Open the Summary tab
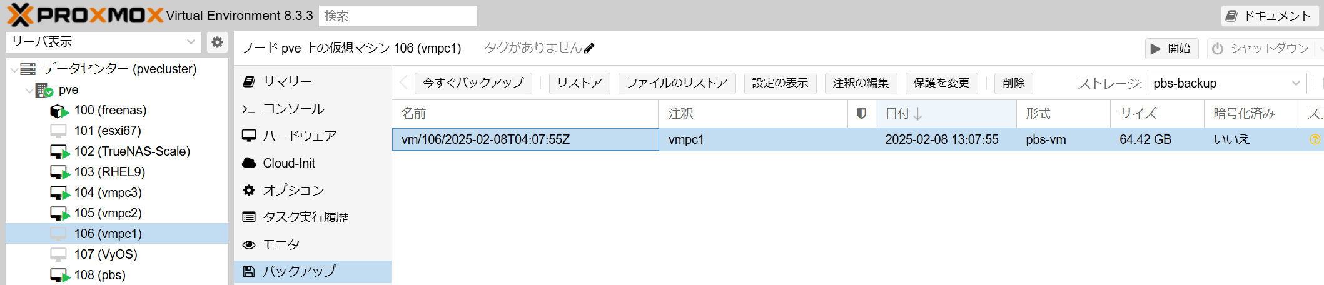 click(x=313, y=81)
